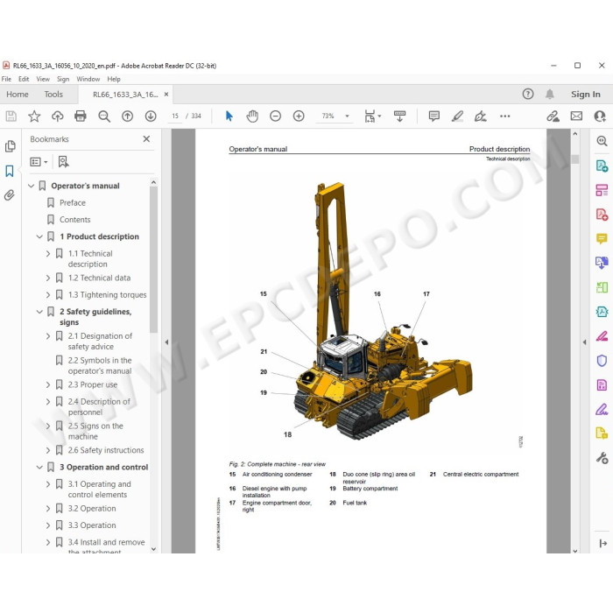Open fit page options icon
The width and height of the screenshot is (613, 613).
(x=372, y=116)
